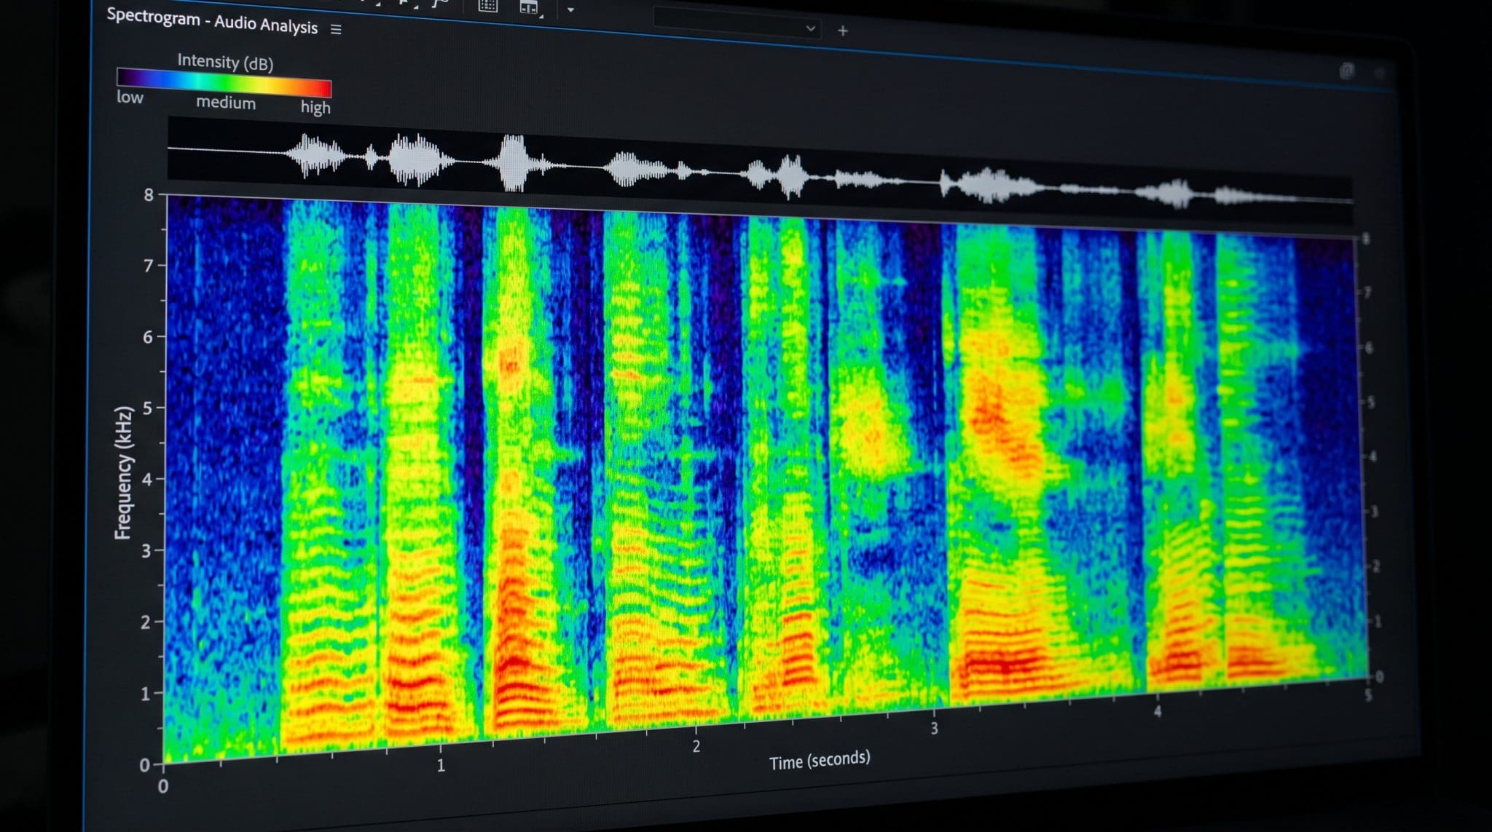Click the 7 kHz label on the left frequency axis
This screenshot has width=1492, height=832.
pos(149,266)
